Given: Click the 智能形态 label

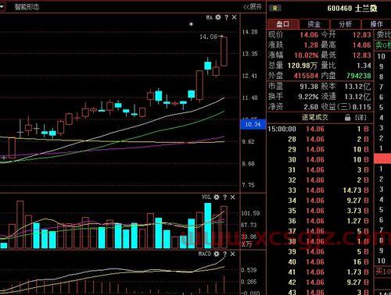Looking at the screenshot, I should tap(27, 7).
